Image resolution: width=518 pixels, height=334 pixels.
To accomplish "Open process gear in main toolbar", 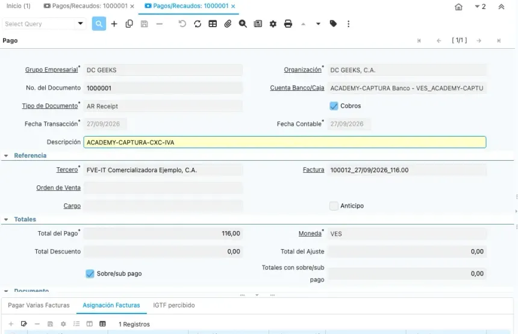I will (273, 23).
